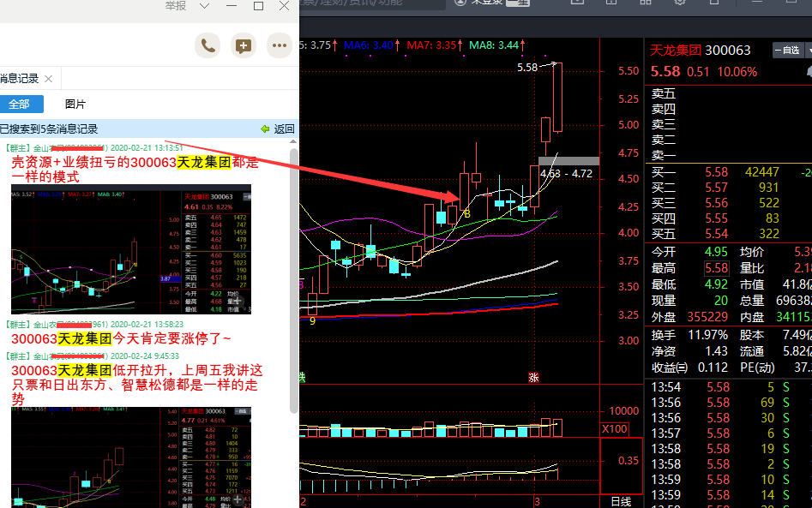Select the 买五 bid price 5.54
This screenshot has width=812, height=508.
(x=716, y=234)
